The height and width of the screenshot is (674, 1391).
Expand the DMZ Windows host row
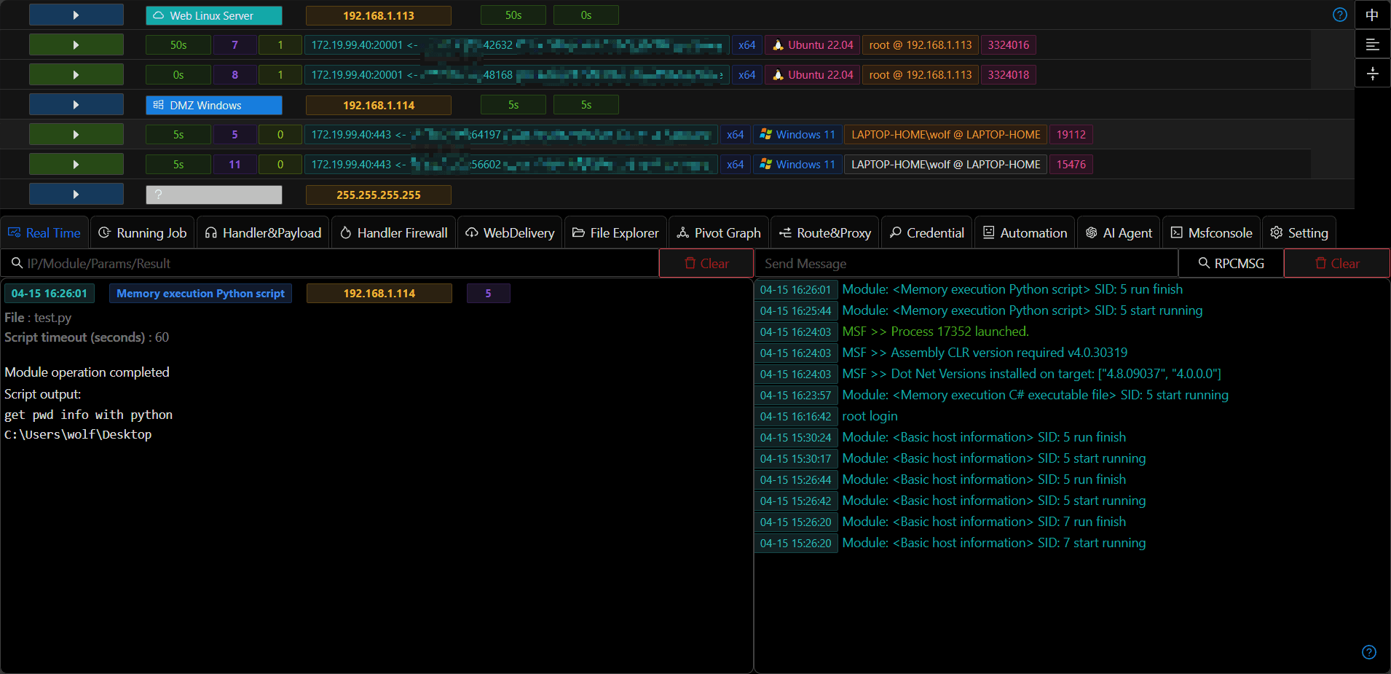point(76,105)
